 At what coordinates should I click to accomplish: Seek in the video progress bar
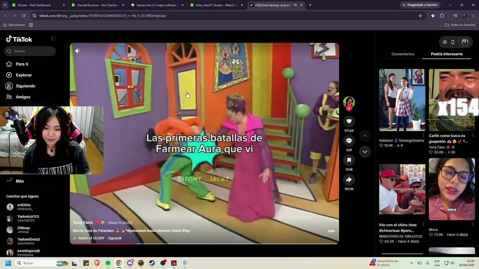click(204, 244)
